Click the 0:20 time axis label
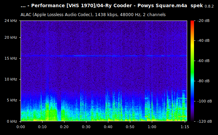 click(x=64, y=127)
